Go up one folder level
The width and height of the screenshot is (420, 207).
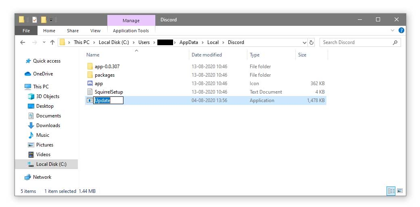click(52, 42)
